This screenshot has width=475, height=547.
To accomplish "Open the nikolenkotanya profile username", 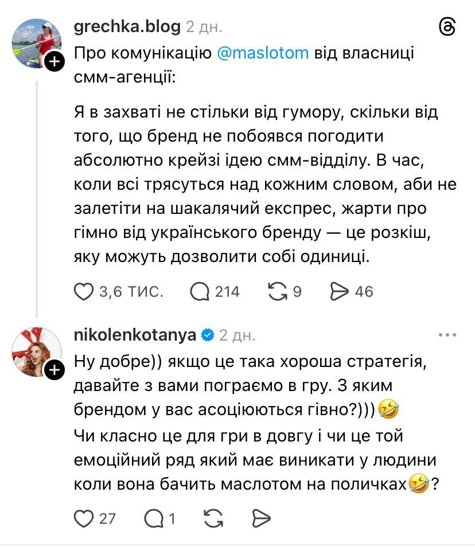I will pos(135,335).
